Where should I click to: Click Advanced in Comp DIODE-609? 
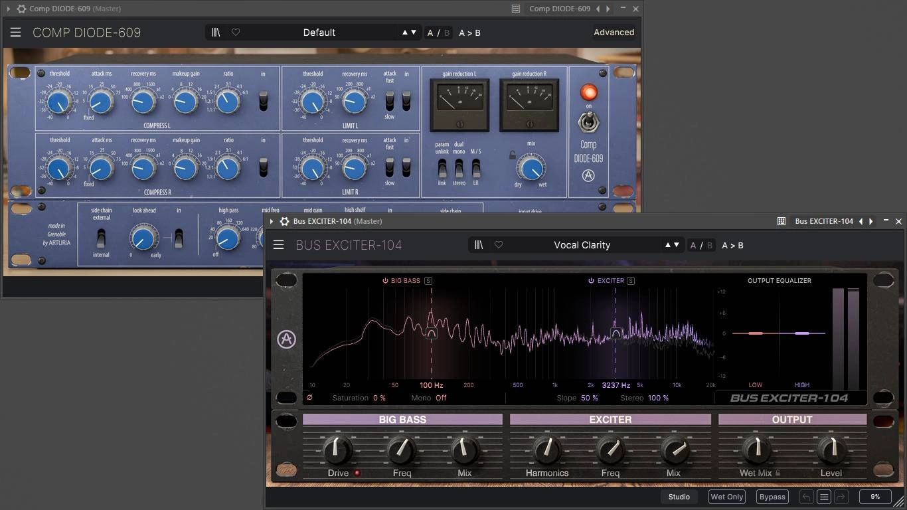coord(614,32)
